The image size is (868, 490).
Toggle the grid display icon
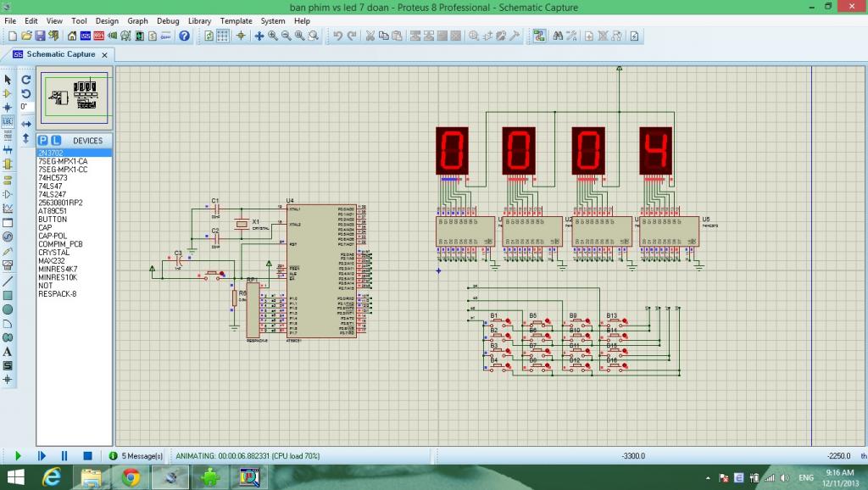[223, 36]
